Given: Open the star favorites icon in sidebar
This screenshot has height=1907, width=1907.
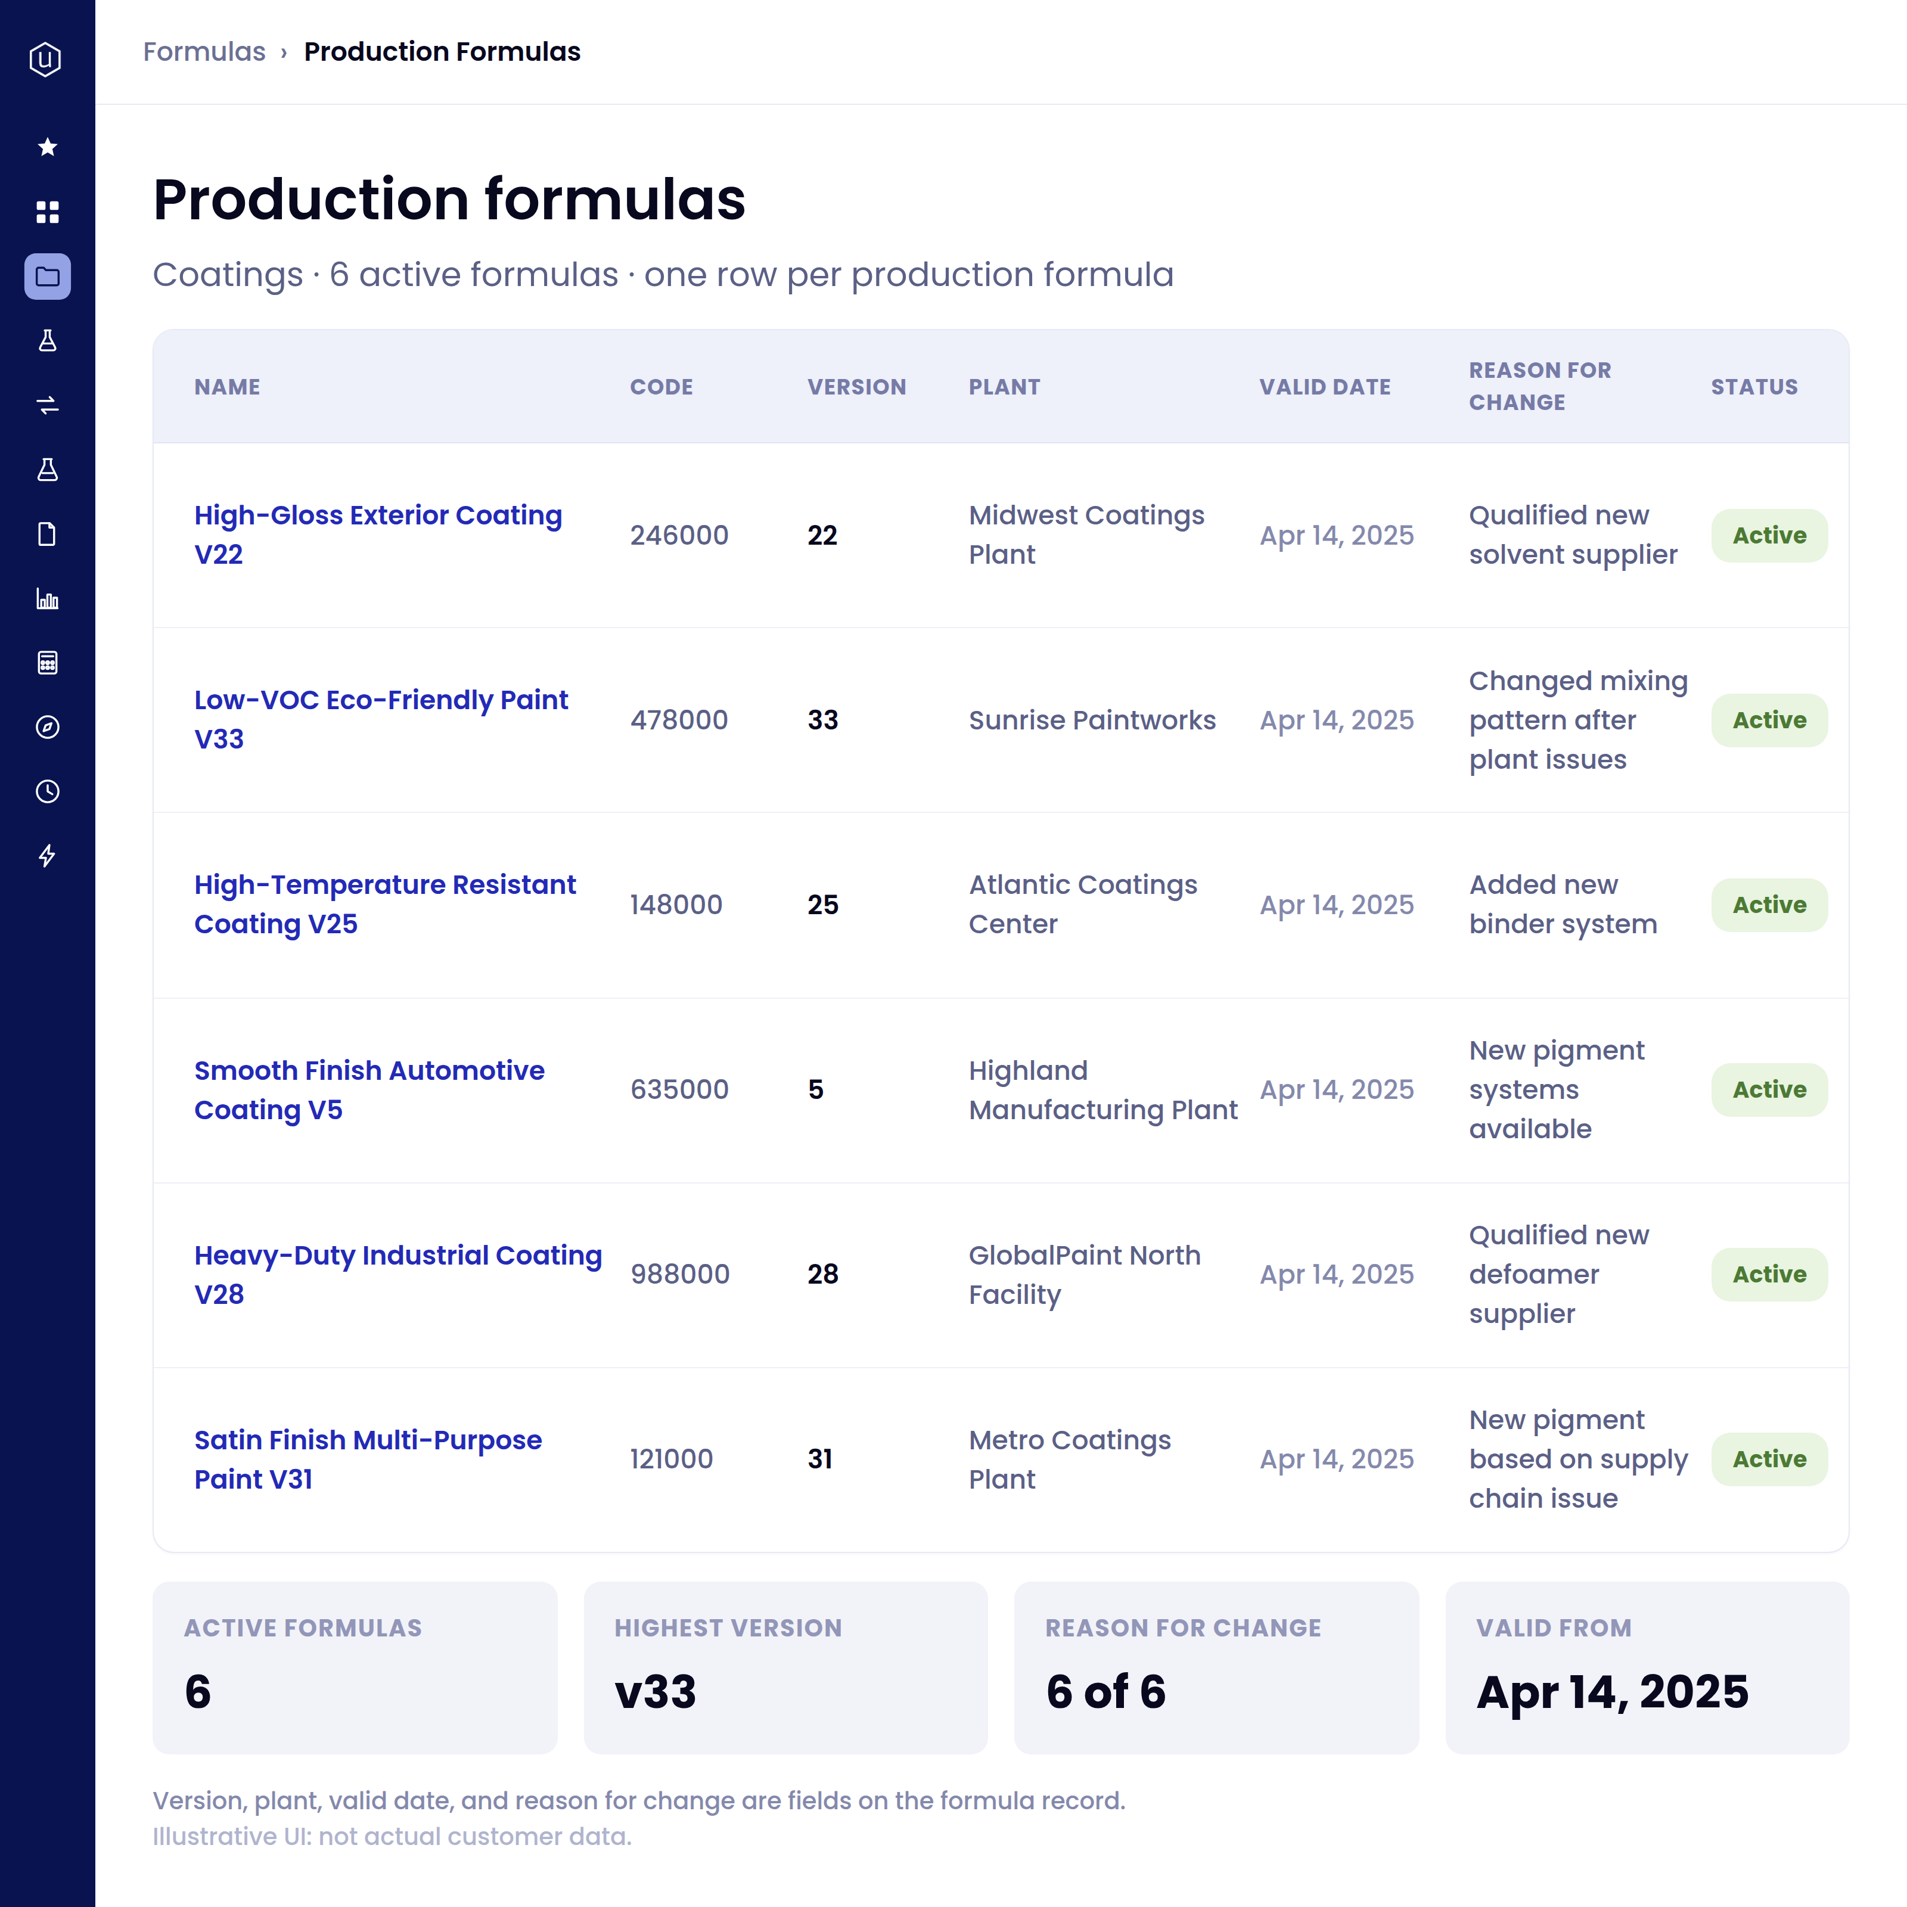Looking at the screenshot, I should tap(48, 147).
